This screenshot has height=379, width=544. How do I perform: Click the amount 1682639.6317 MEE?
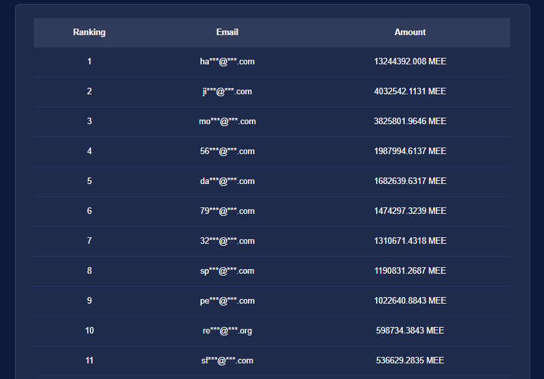click(410, 181)
